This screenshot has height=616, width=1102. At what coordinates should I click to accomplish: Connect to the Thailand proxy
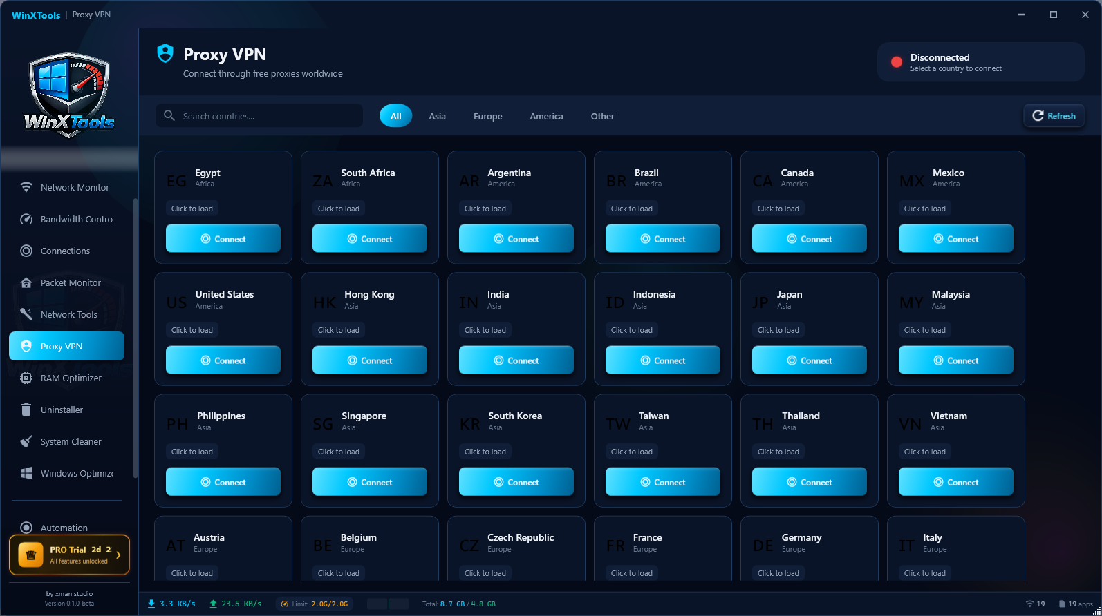(810, 482)
